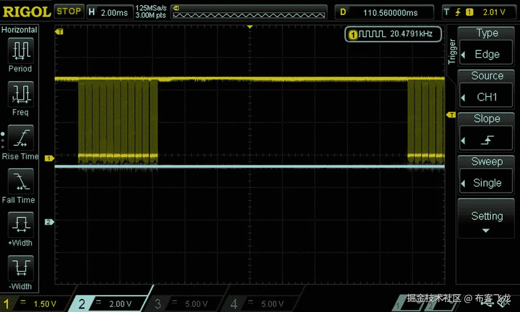This screenshot has height=312, width=520.
Task: Select the +Width measurement icon
Action: pyautogui.click(x=20, y=224)
